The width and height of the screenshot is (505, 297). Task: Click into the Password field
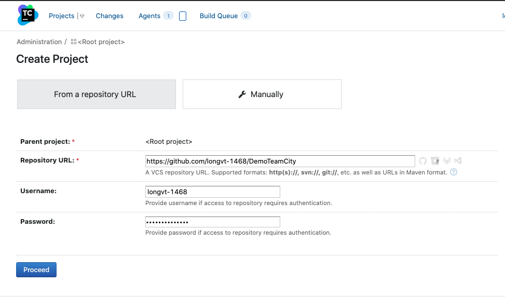pyautogui.click(x=213, y=222)
